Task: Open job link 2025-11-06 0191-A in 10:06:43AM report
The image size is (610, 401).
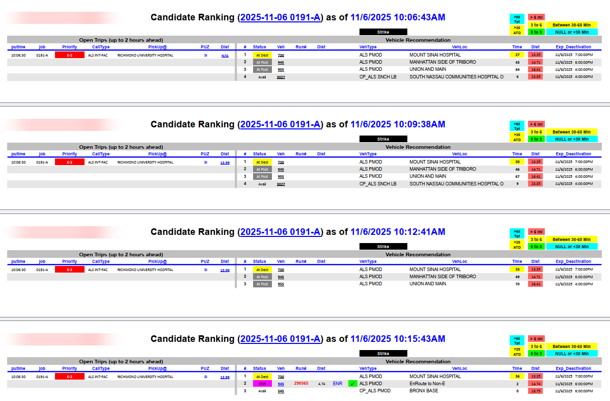Action: [281, 17]
